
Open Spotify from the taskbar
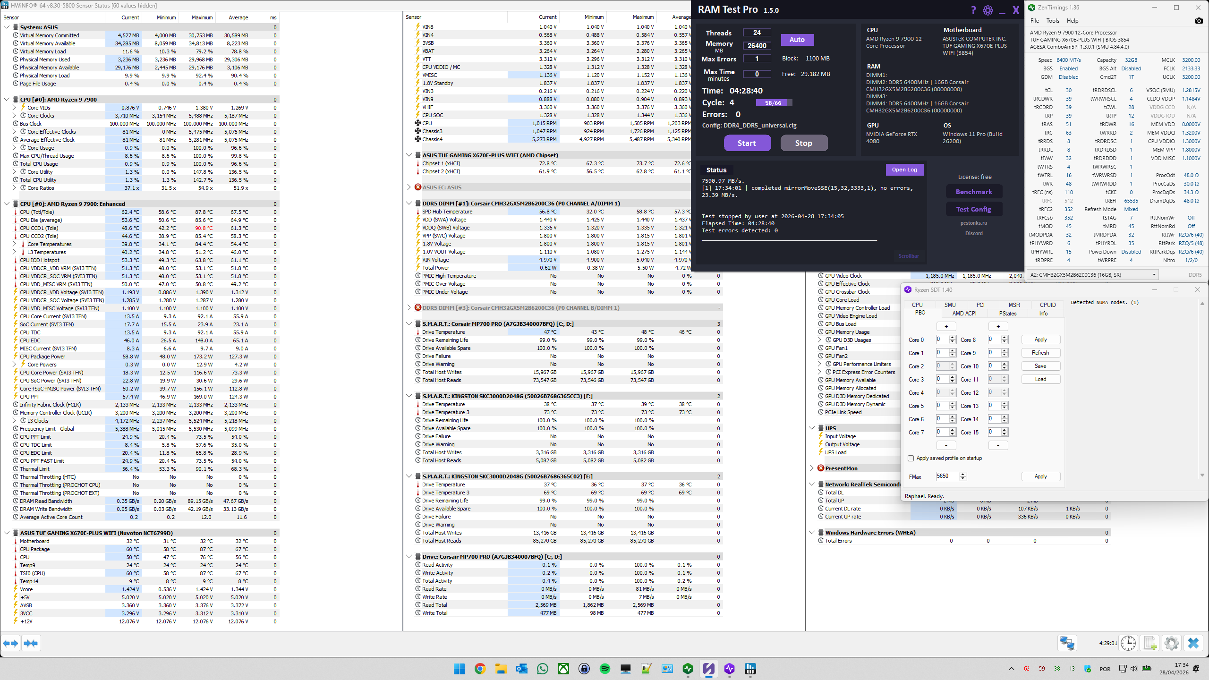[x=604, y=669]
